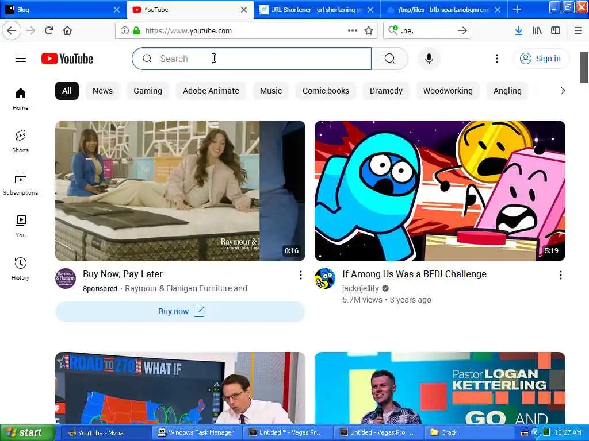Viewport: 589px width, 441px height.
Task: Open the downloads arrow in toolbar
Action: 518,30
